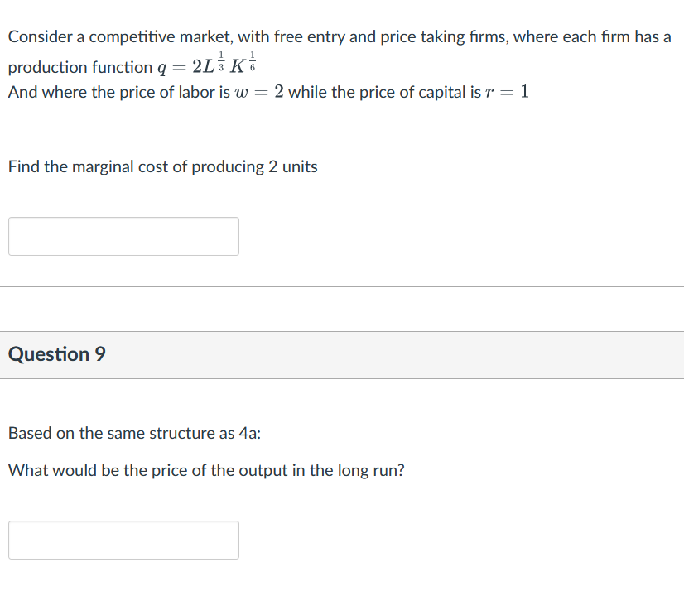
Task: Click the r = 1 capital price expression
Action: pyautogui.click(x=505, y=93)
